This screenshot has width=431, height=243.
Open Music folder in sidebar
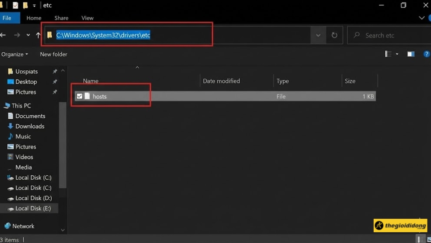click(x=23, y=136)
